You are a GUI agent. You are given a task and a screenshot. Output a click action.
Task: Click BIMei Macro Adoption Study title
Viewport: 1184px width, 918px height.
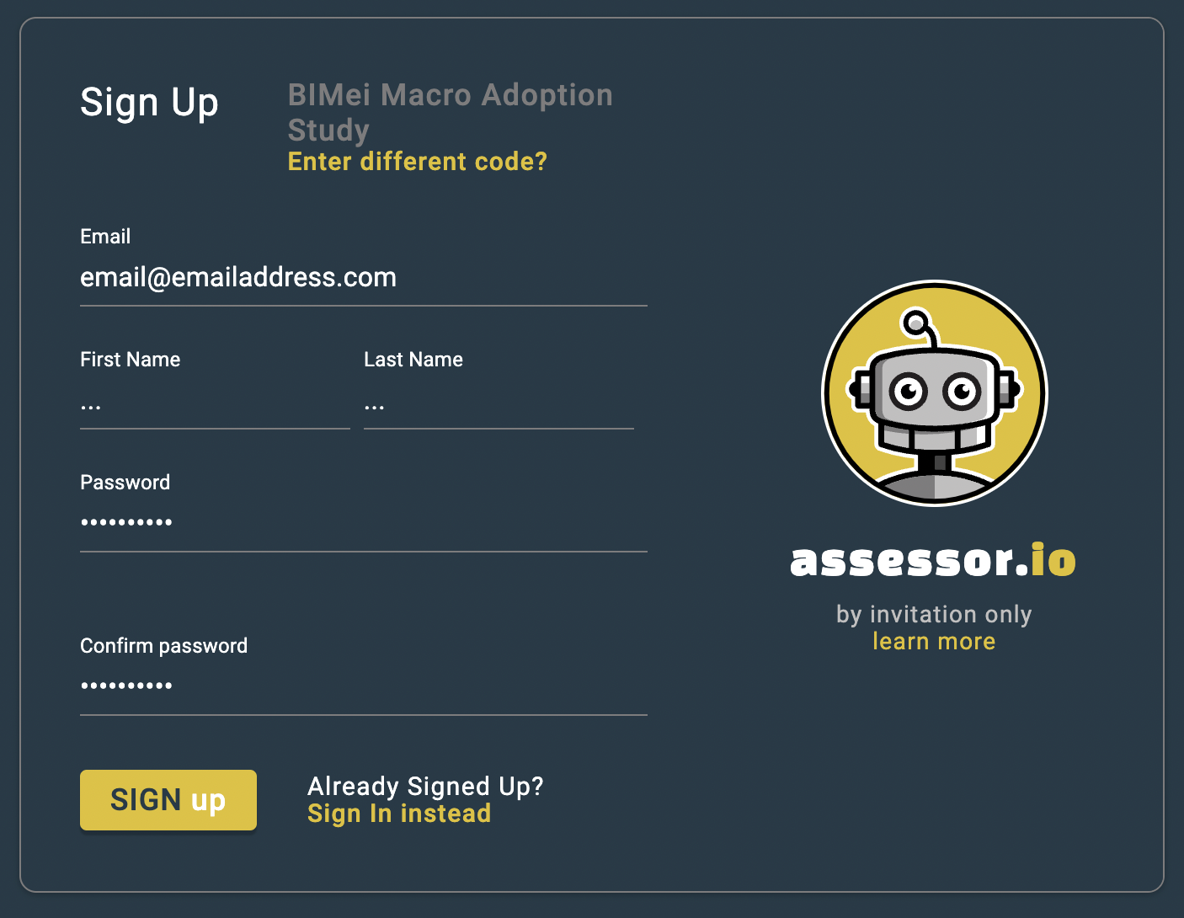pos(451,112)
